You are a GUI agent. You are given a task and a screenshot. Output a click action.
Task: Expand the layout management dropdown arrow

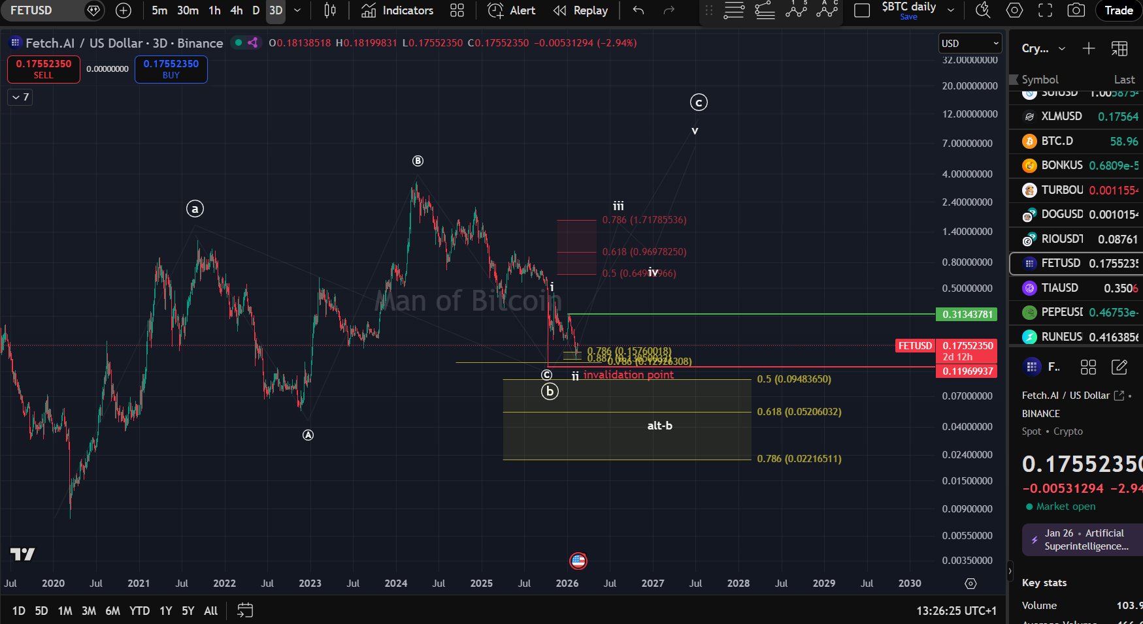[951, 10]
